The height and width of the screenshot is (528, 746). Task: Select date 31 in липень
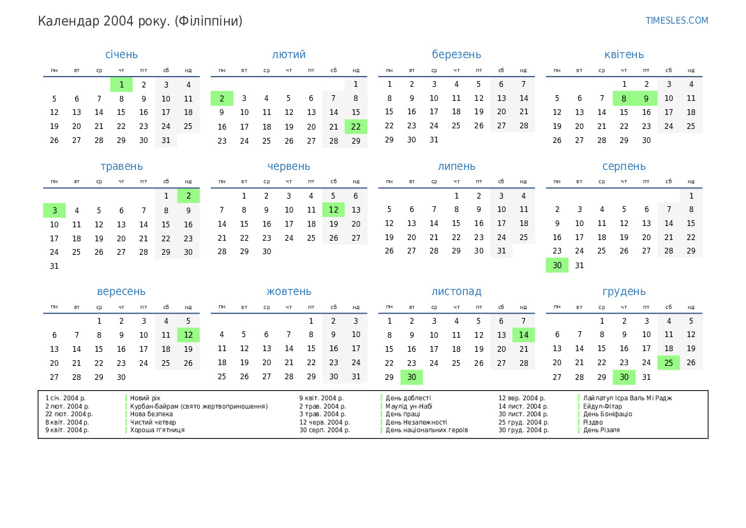[501, 251]
